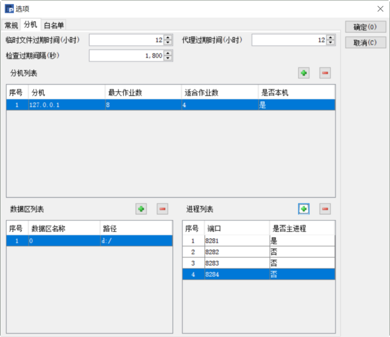Switch to the 常规 tab
Viewport: 390px width, 337px height.
(11, 25)
